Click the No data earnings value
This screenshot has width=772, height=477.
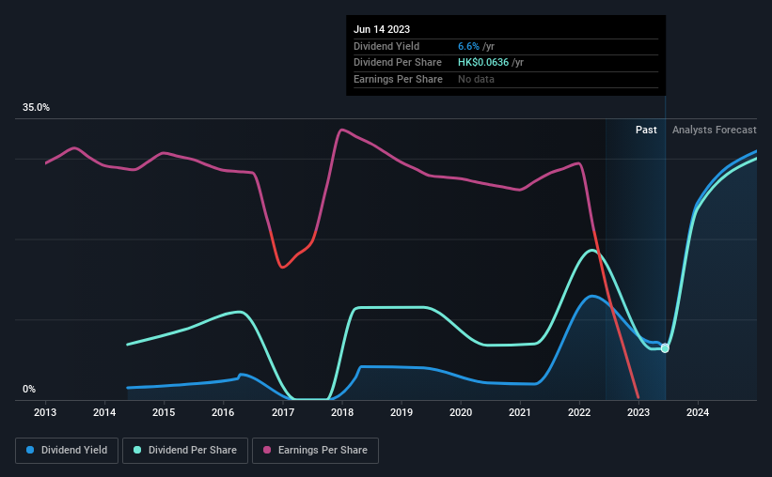[x=476, y=79]
